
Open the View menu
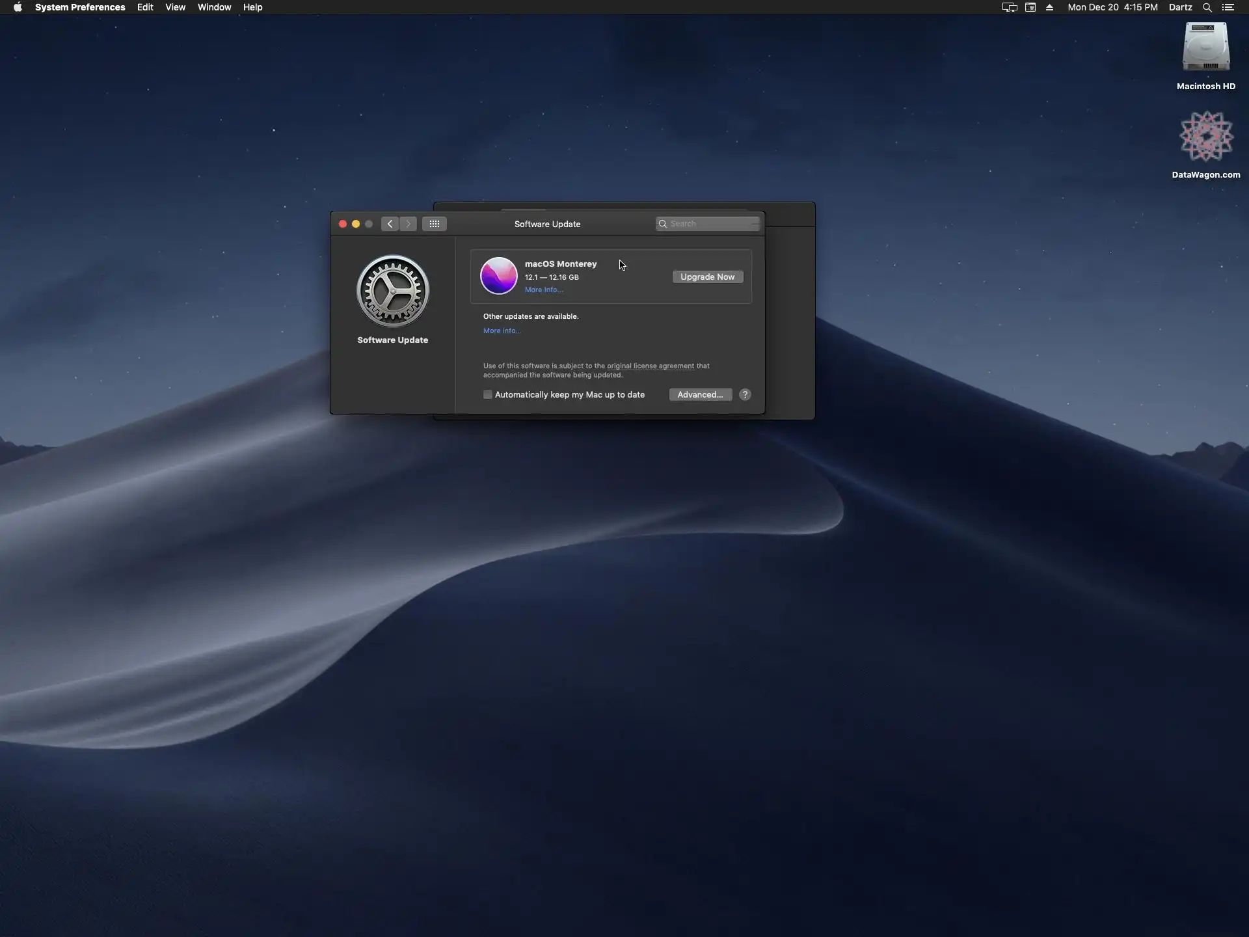pos(175,7)
